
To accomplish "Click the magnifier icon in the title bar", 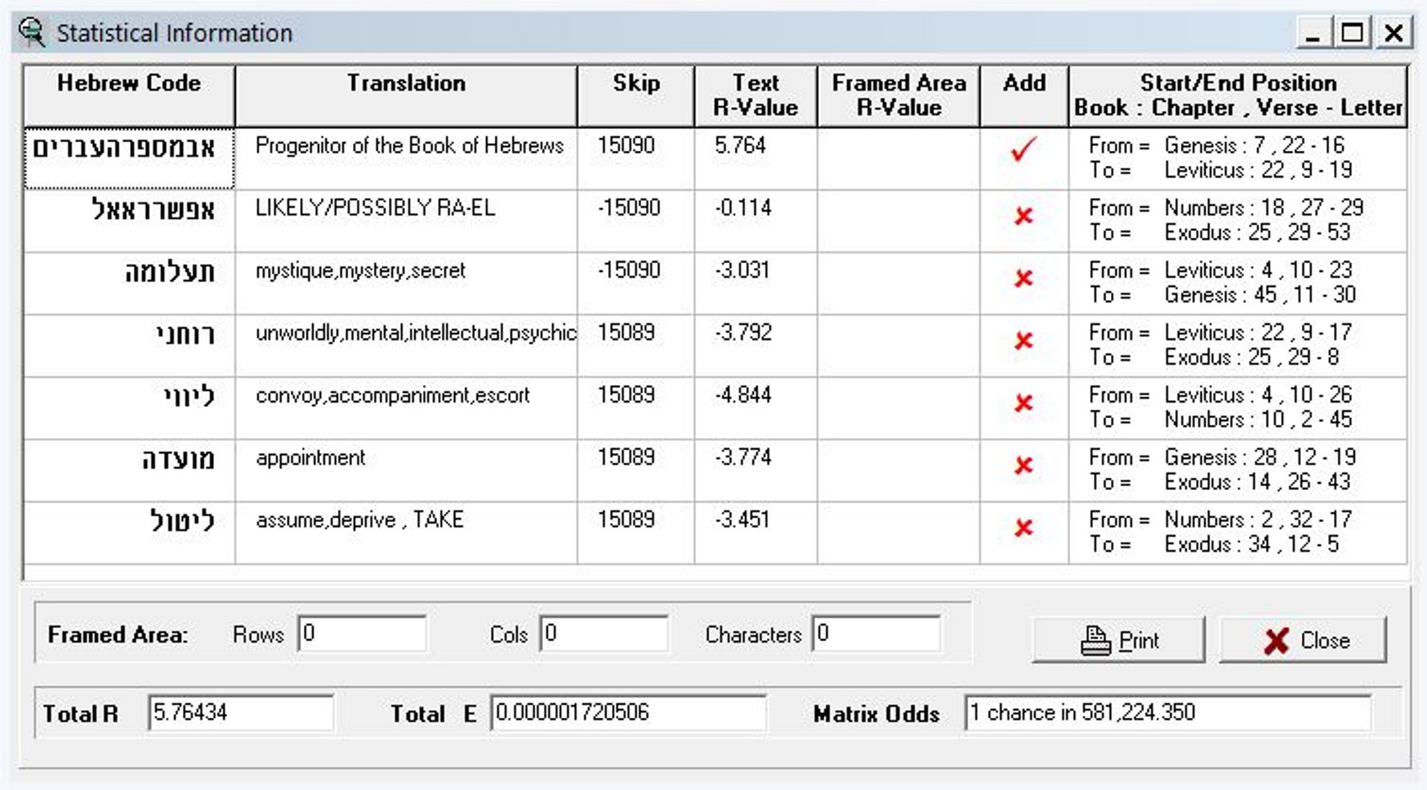I will point(32,32).
